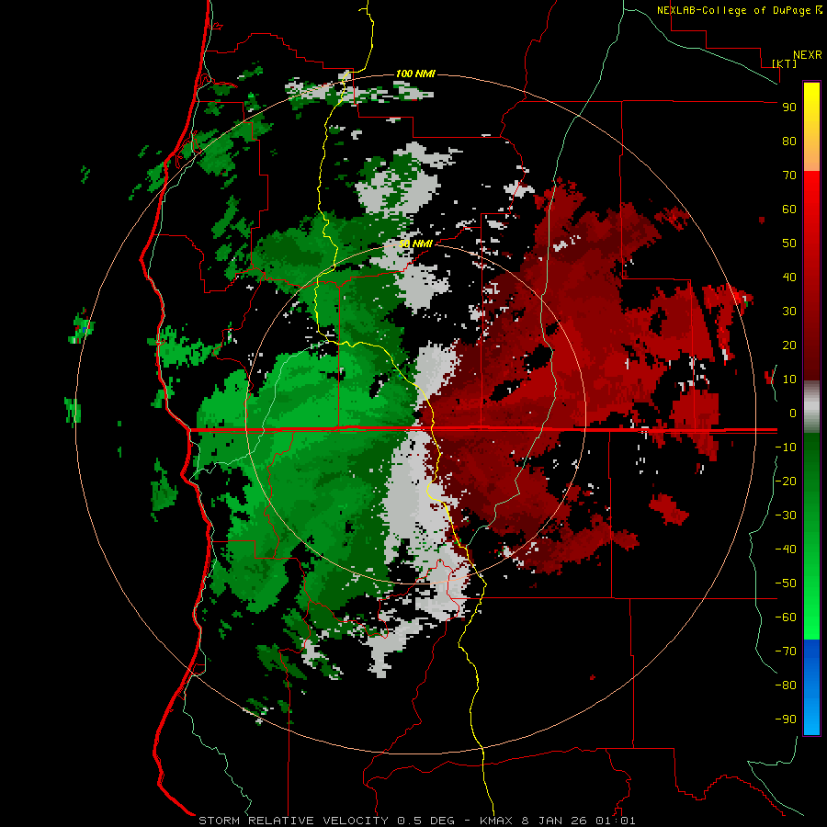Click the "NEXR" label above the color bar
827x827 pixels.
pyautogui.click(x=808, y=55)
